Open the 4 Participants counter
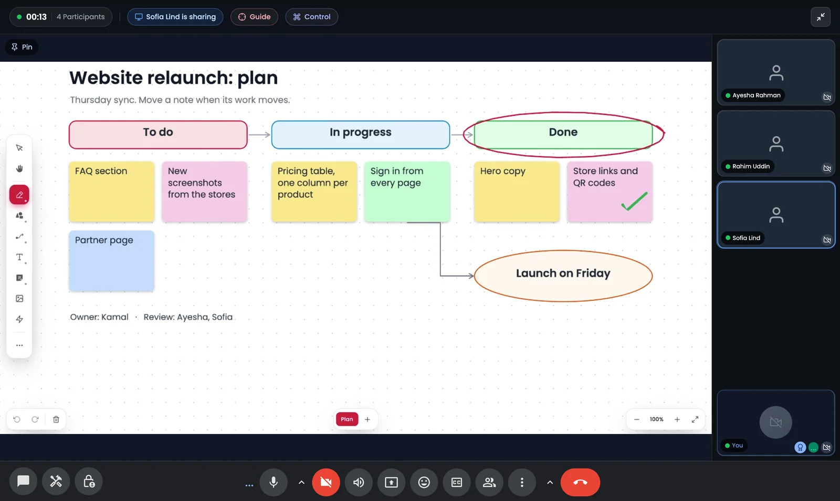 [x=81, y=17]
